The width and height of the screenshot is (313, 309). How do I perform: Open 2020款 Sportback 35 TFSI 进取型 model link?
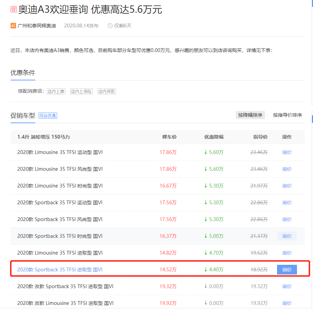coord(60,270)
